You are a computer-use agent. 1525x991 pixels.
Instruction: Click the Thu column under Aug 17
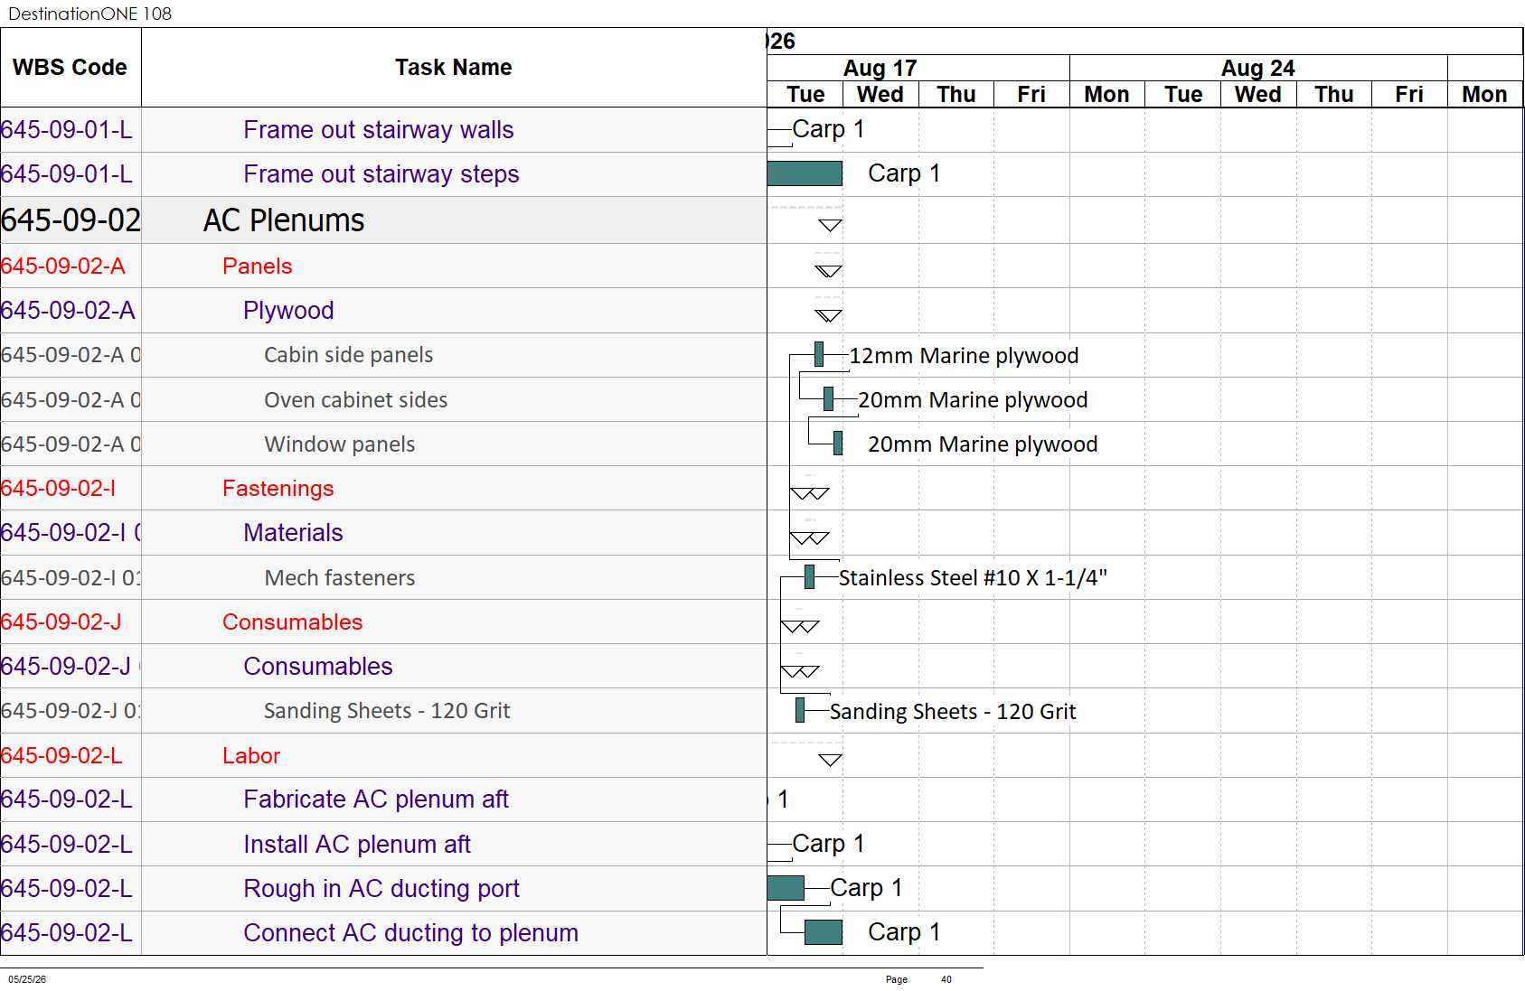956,95
